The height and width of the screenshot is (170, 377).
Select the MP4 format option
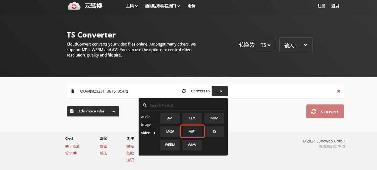point(192,131)
